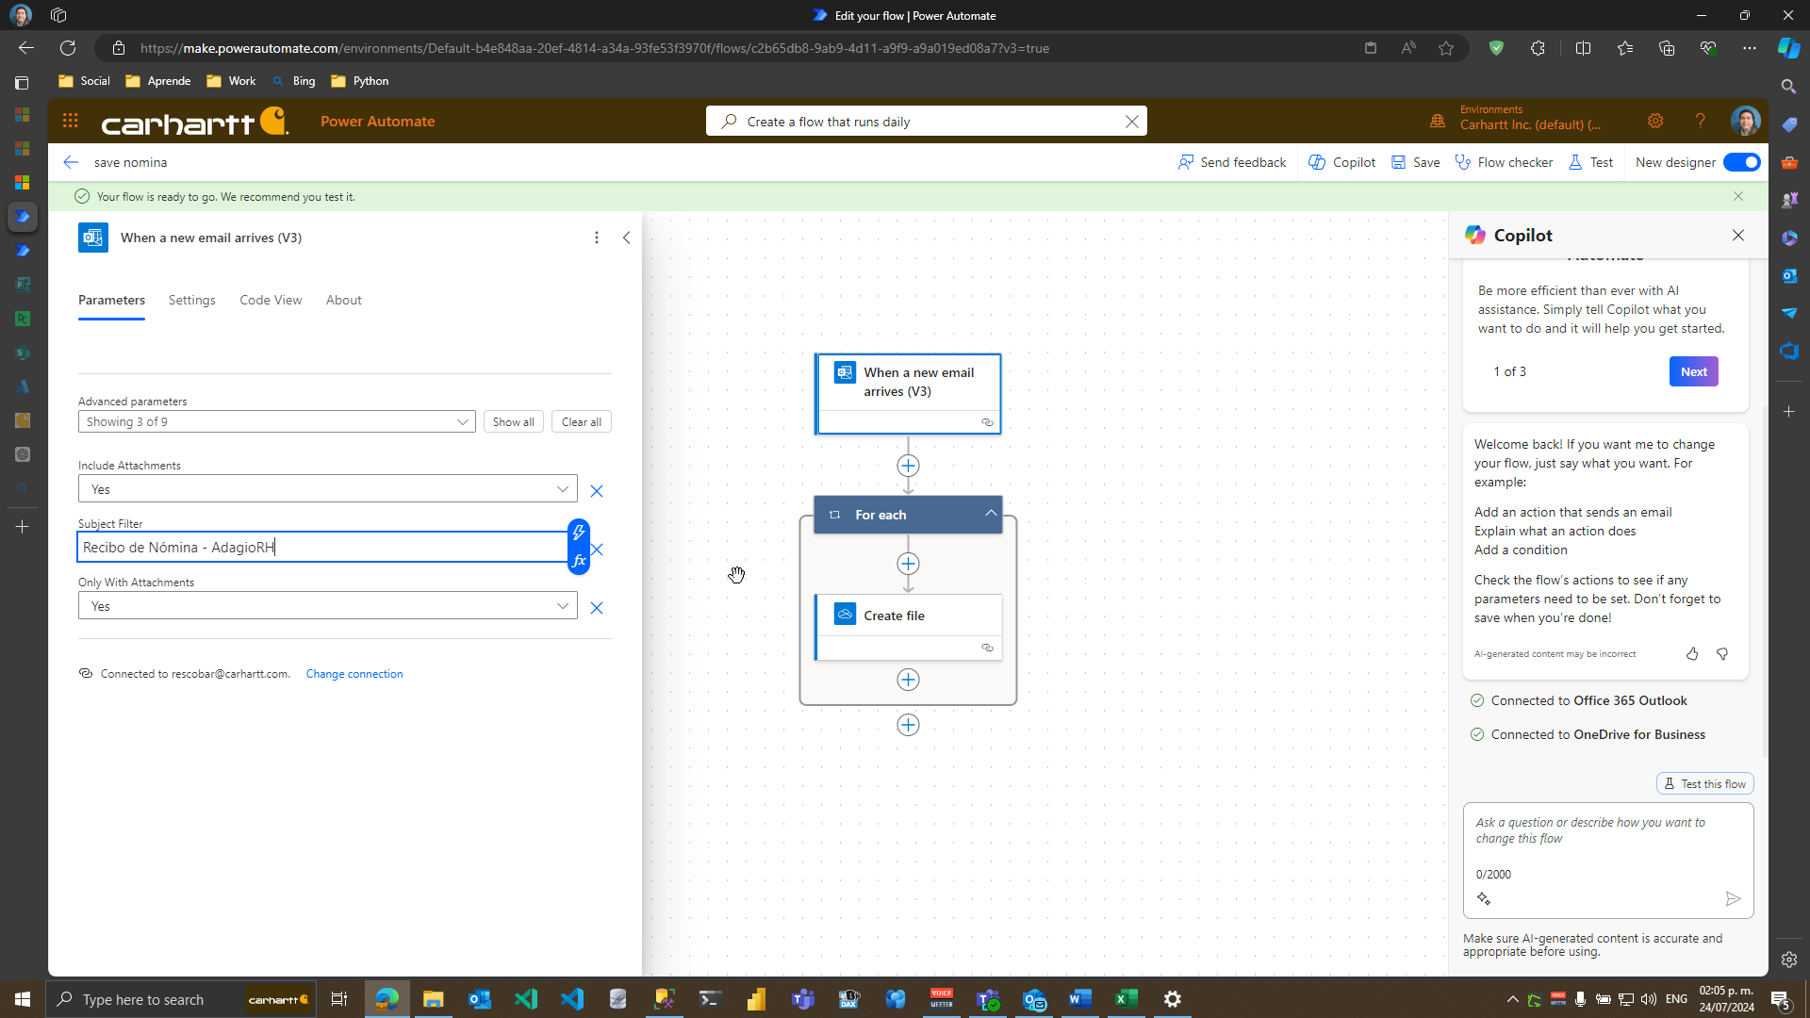1810x1018 pixels.
Task: Collapse the trigger parameters panel
Action: pos(627,238)
